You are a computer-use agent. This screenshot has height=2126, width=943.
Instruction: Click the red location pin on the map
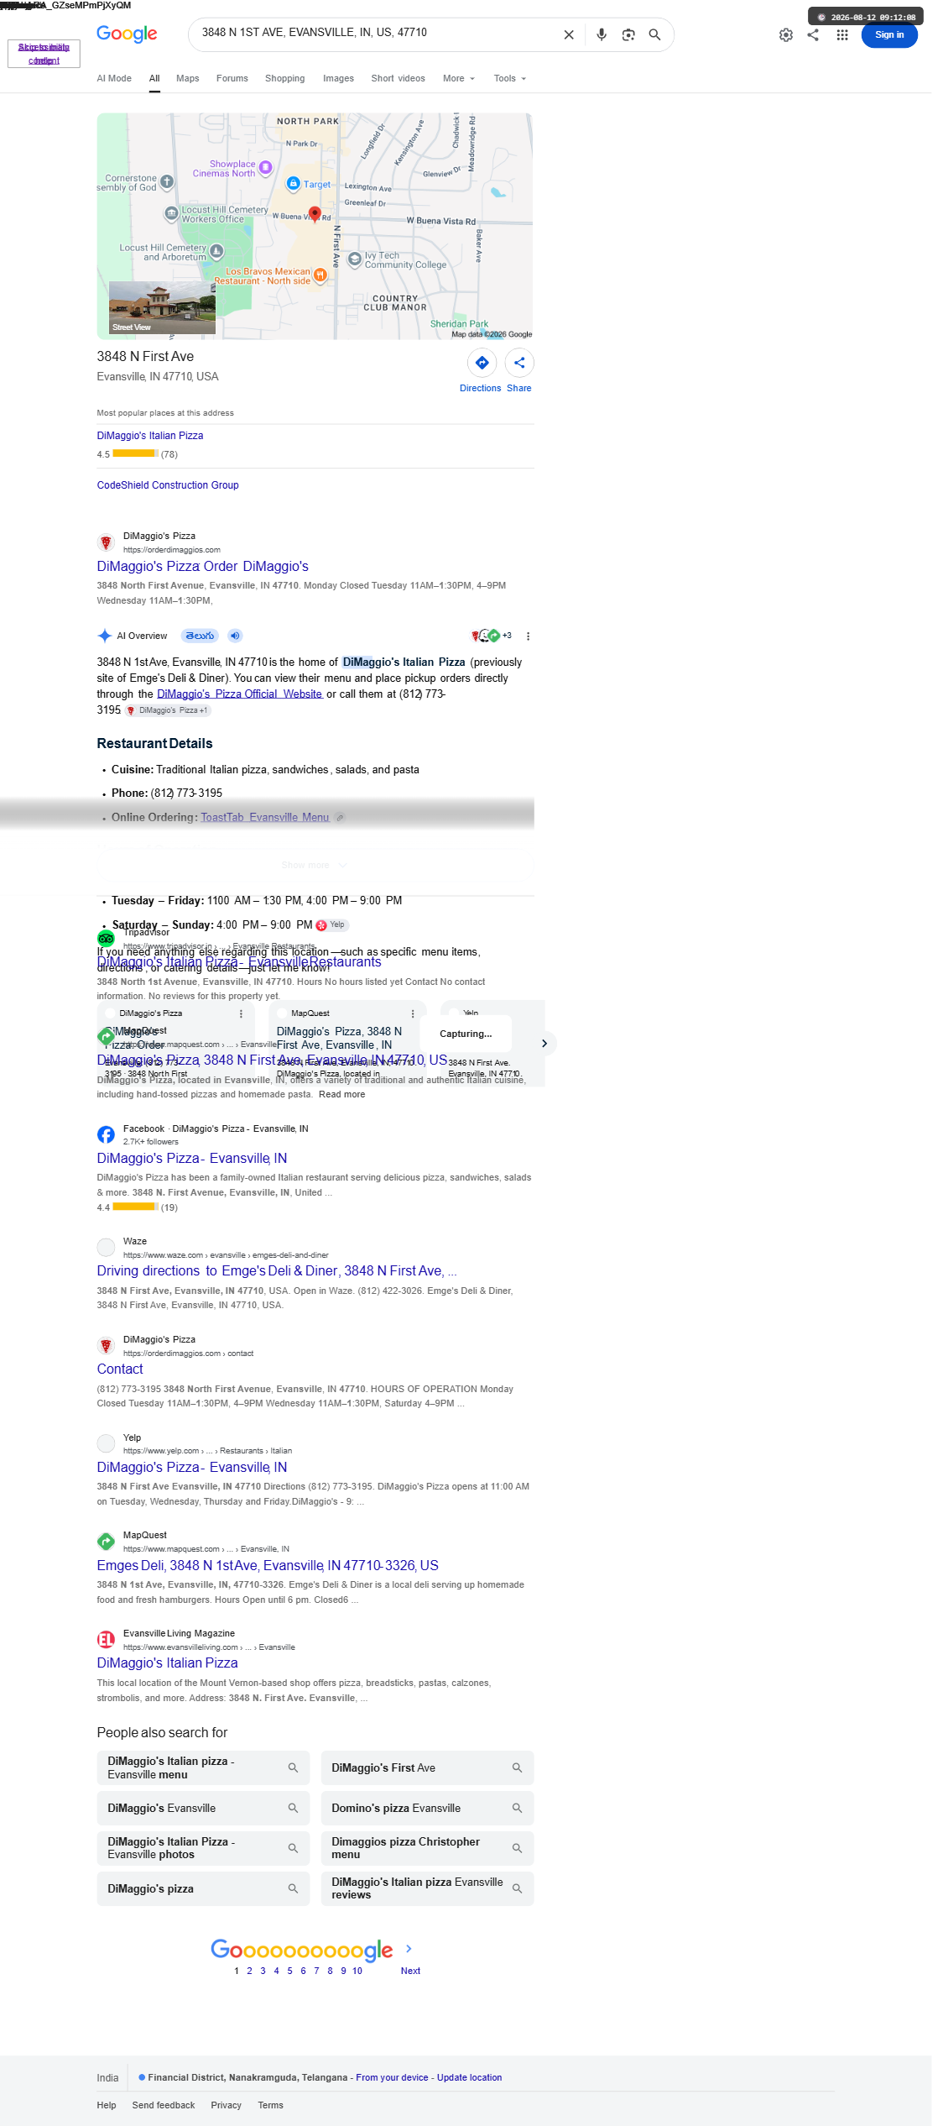pyautogui.click(x=315, y=214)
